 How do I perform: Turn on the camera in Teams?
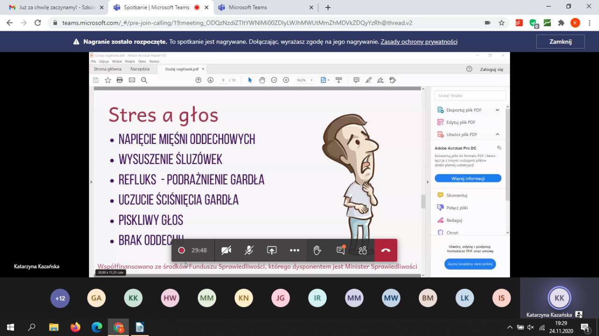click(226, 250)
